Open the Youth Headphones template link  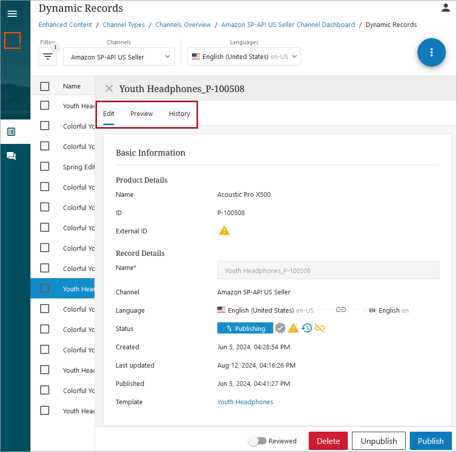(x=245, y=402)
